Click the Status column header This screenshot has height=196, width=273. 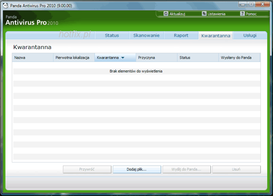click(x=198, y=58)
